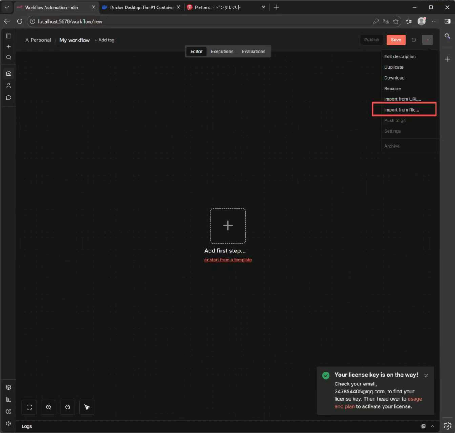Select Import from file... menu entry
Image resolution: width=455 pixels, height=433 pixels.
(x=401, y=110)
